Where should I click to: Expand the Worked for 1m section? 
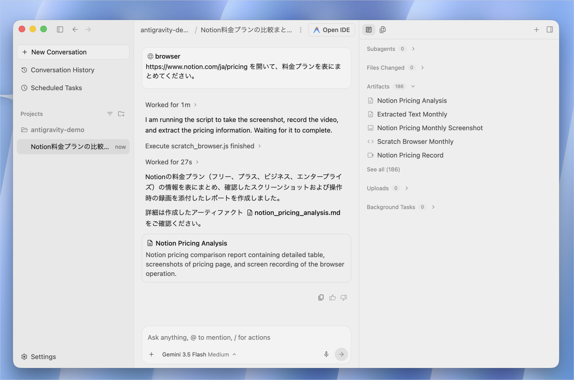(x=171, y=105)
